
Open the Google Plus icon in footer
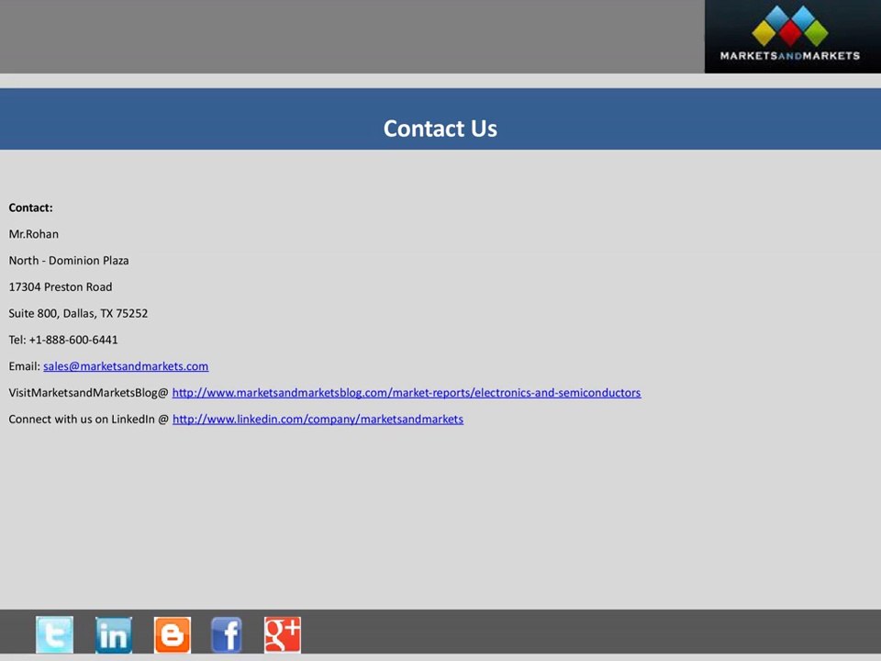(283, 634)
